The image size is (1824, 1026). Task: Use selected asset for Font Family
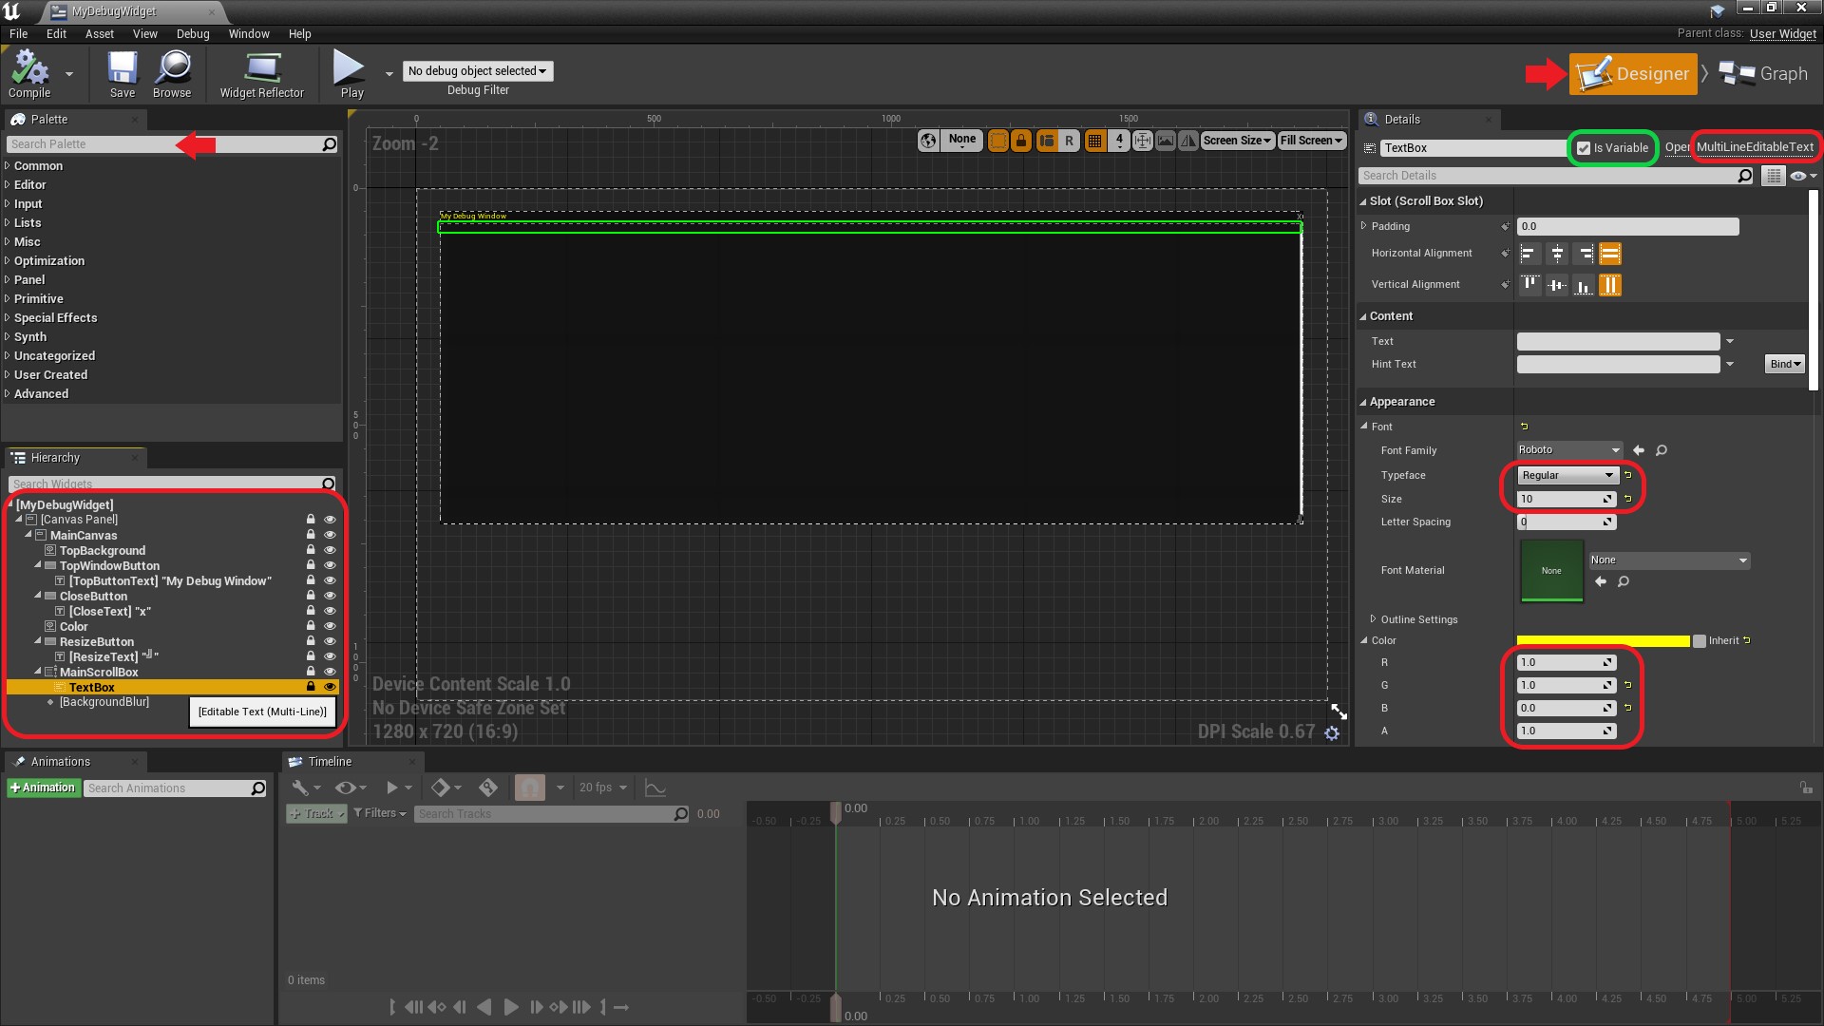point(1639,450)
